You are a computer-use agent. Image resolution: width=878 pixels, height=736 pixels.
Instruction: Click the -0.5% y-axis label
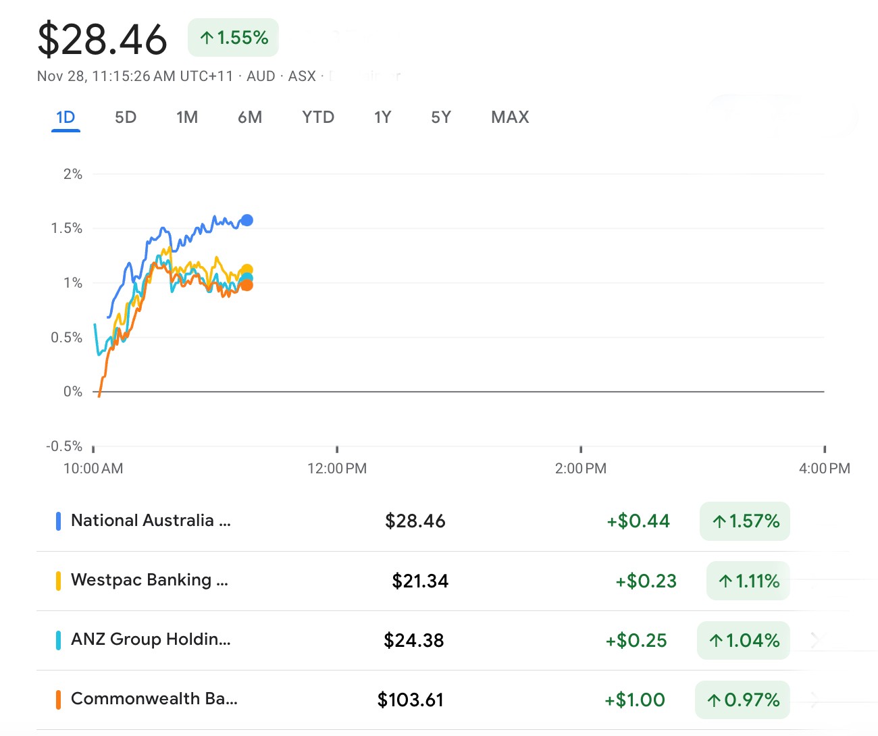[64, 446]
